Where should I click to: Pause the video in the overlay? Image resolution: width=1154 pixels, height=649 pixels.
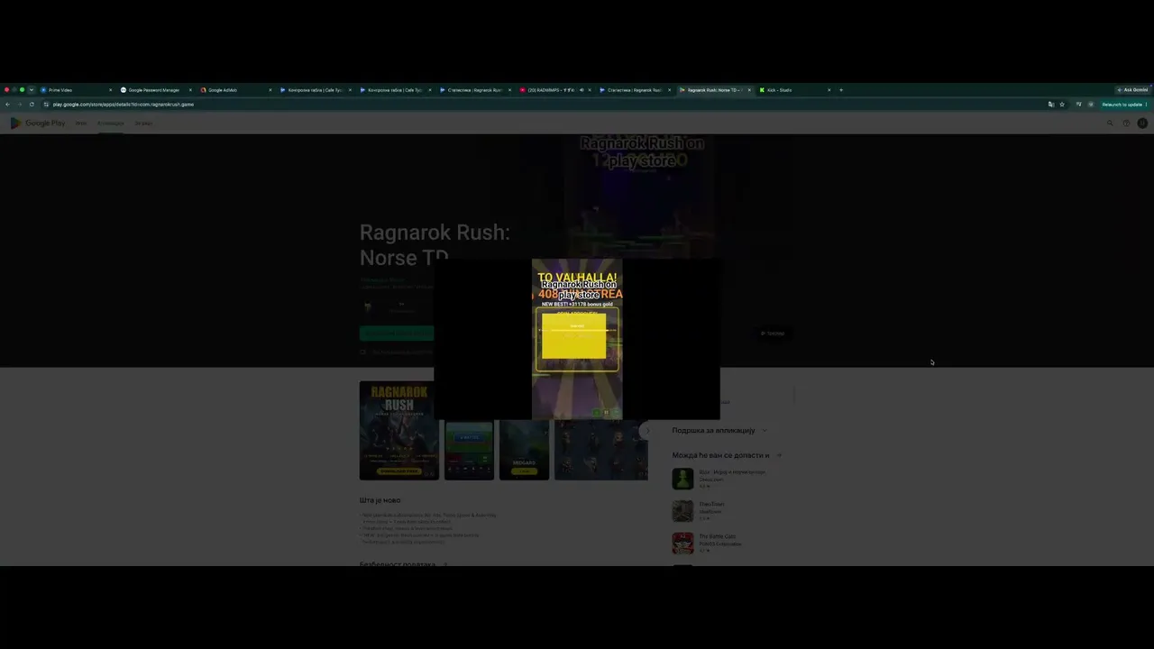point(607,413)
